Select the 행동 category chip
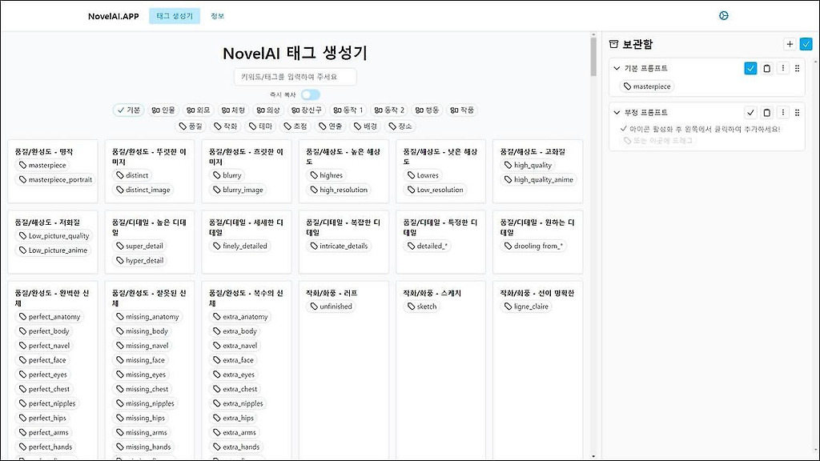 point(428,110)
